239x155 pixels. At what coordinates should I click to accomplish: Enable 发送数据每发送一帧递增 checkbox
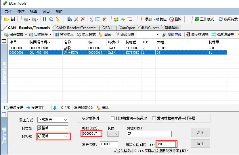[154, 118]
